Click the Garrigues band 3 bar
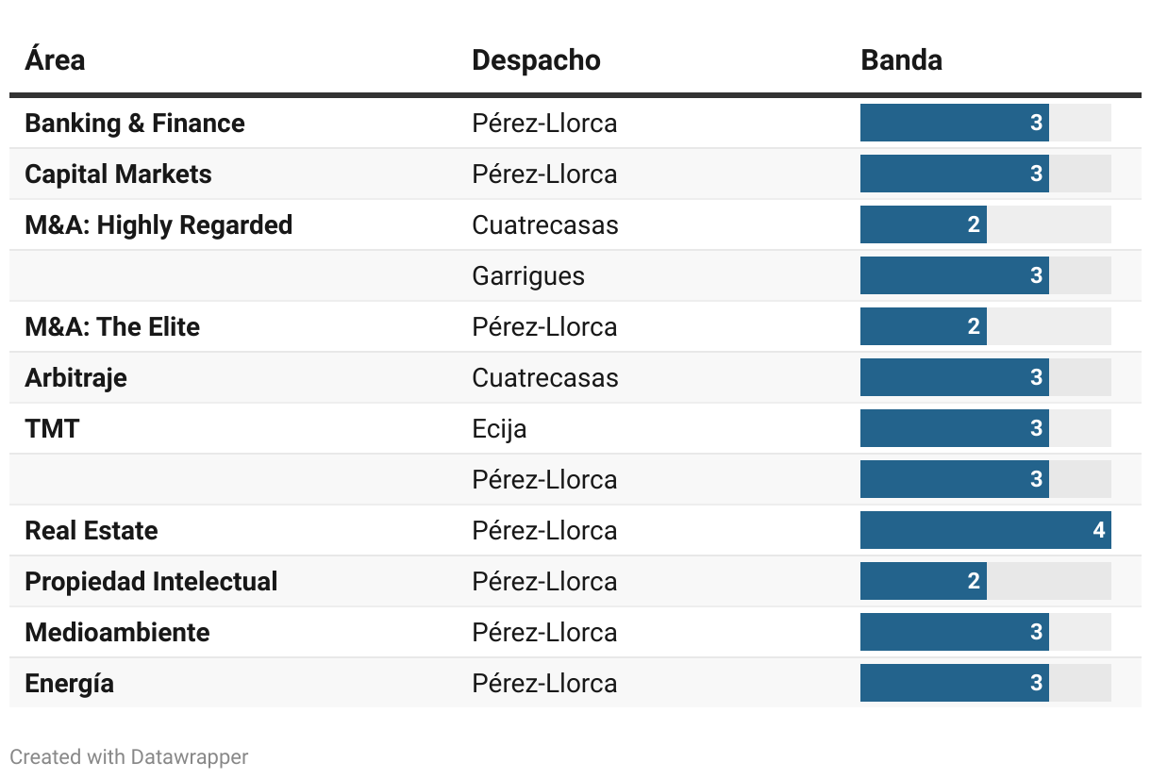This screenshot has height=779, width=1151. (954, 276)
